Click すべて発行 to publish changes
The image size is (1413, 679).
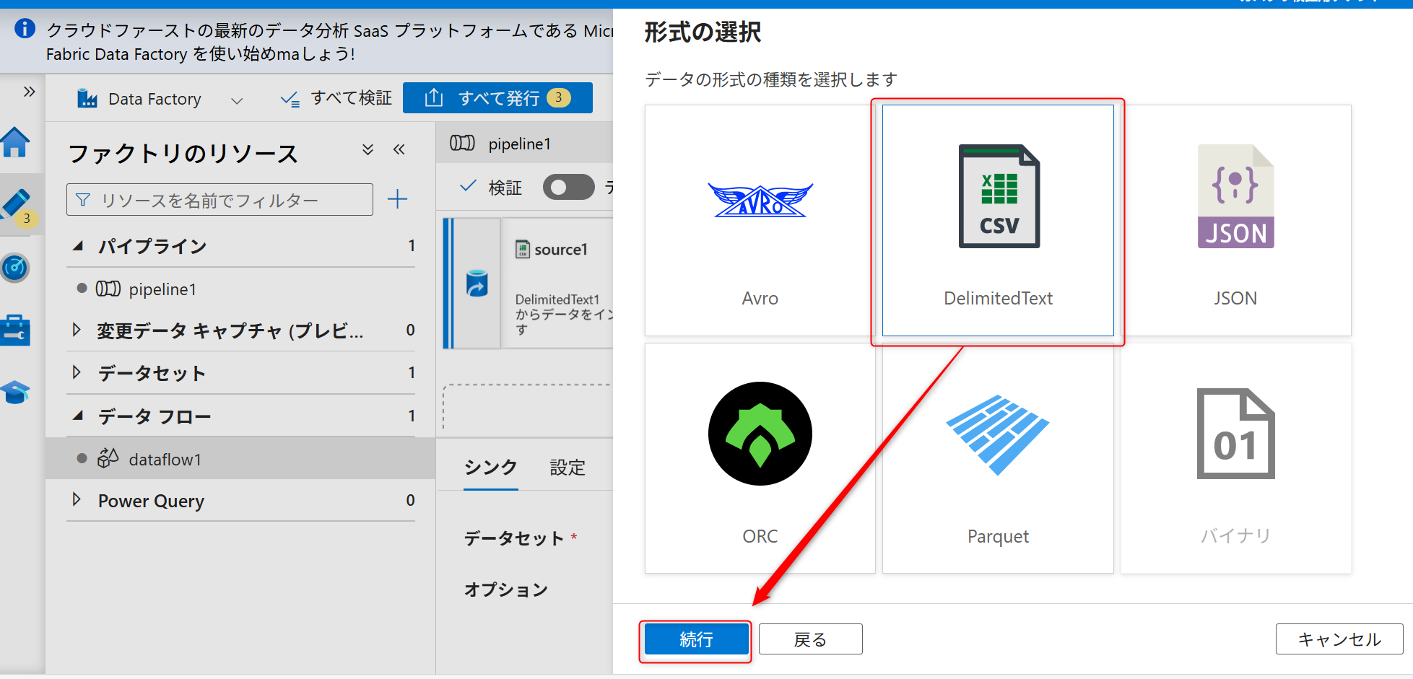coord(497,97)
